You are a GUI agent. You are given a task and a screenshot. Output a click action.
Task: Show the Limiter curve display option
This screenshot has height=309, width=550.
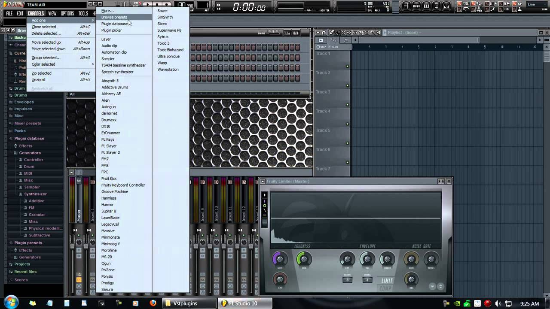click(x=265, y=210)
